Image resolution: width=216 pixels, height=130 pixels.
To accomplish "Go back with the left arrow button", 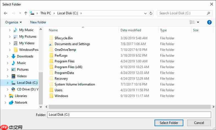I will 5,13.
